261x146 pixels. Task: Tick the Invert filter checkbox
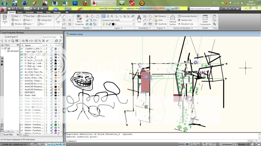(2, 135)
